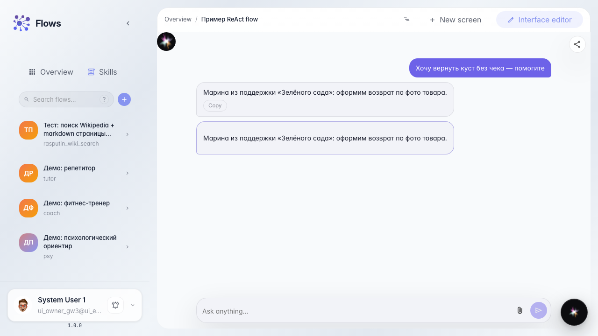Click the version number 1.0.0
Viewport: 598px width, 336px height.
75,326
